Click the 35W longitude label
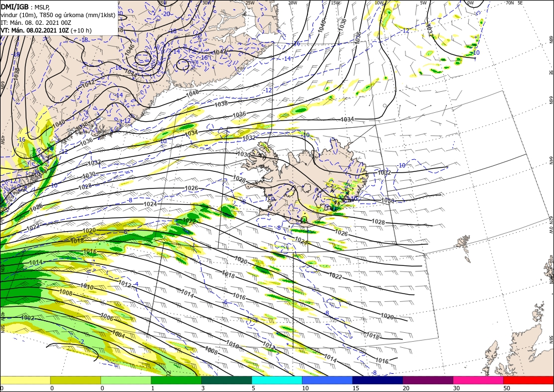 click(162, 3)
